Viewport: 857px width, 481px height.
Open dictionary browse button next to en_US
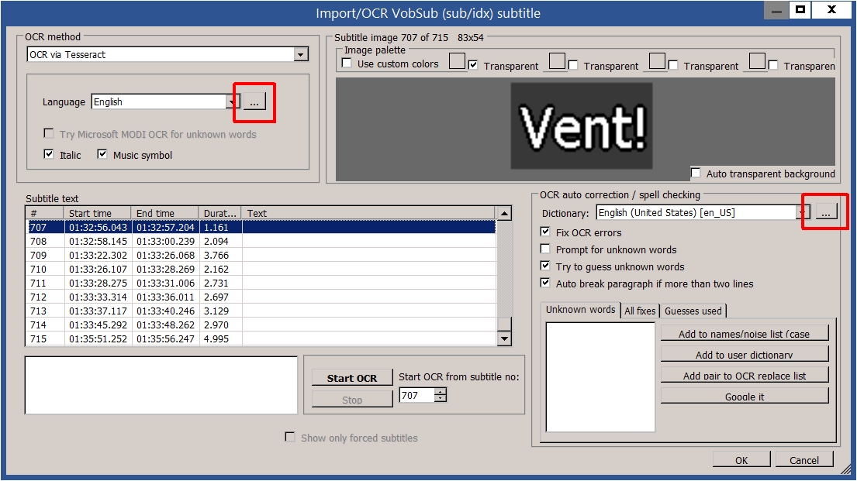(826, 212)
